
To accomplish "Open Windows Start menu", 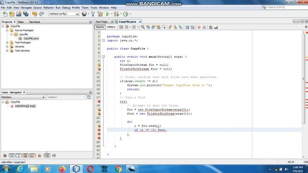I will 5,169.
